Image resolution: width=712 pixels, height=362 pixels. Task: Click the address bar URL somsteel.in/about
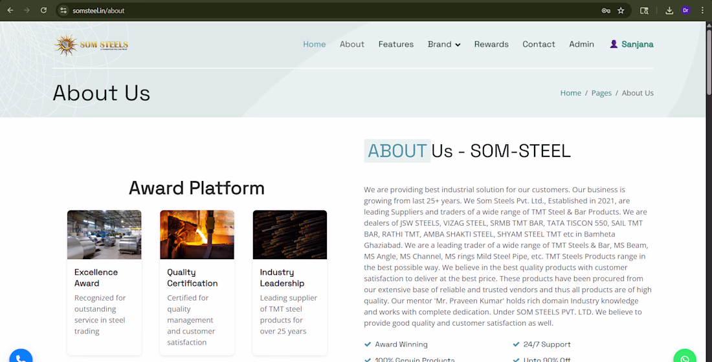point(98,10)
